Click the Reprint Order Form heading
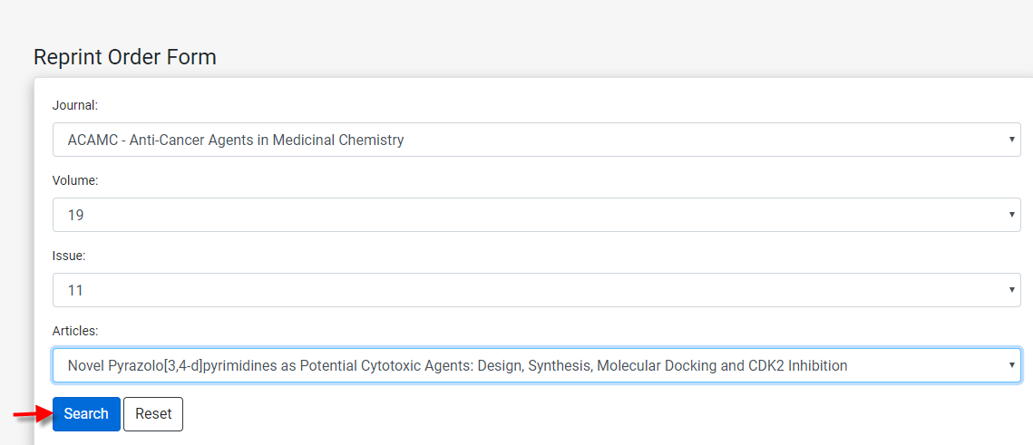Image resolution: width=1033 pixels, height=445 pixels. 125,57
